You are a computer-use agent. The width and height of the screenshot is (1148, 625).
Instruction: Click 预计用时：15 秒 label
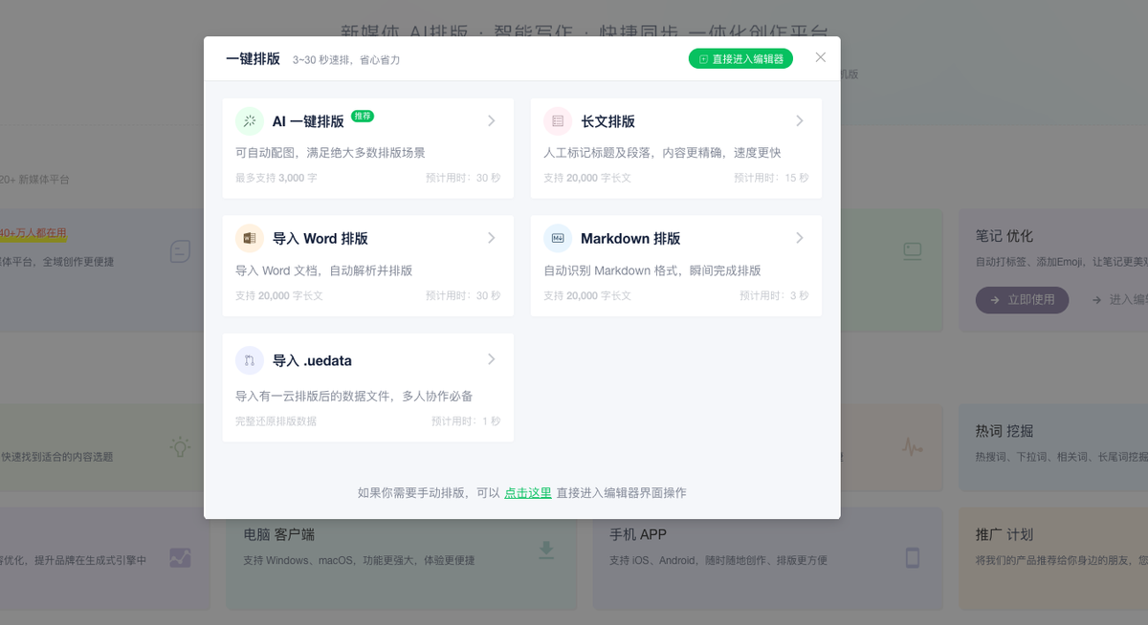771,178
